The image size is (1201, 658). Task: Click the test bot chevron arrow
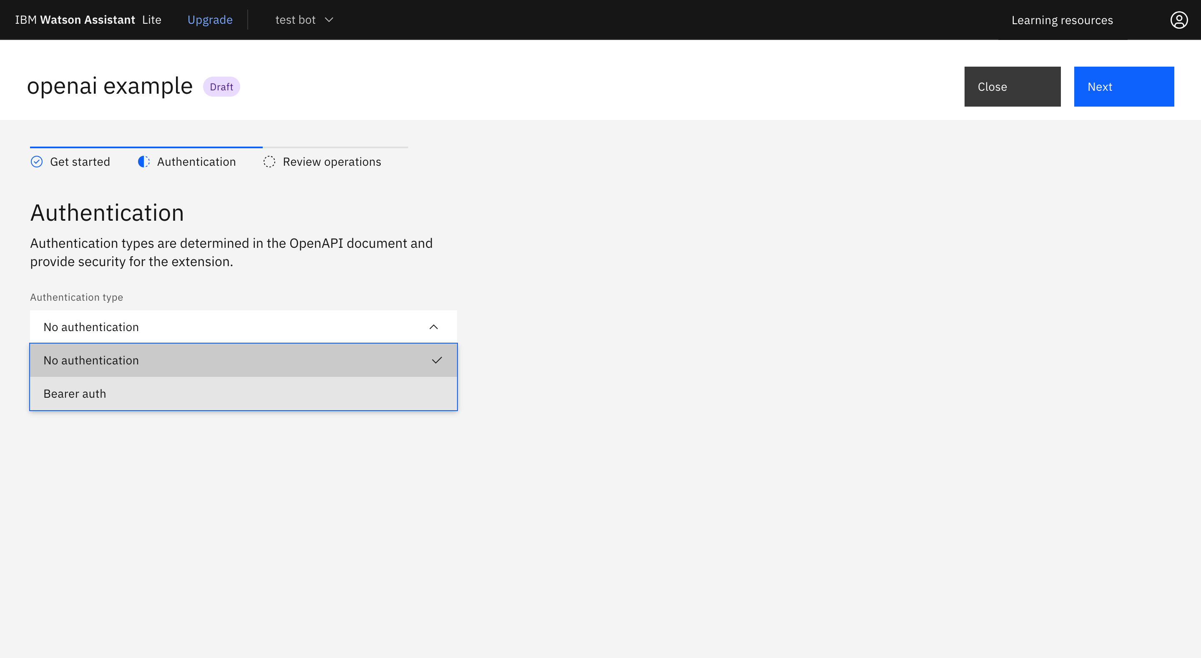pyautogui.click(x=329, y=20)
